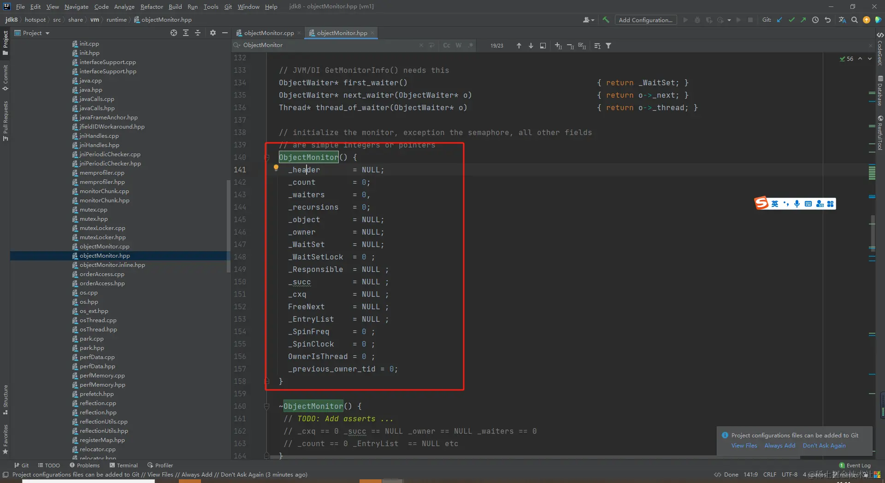The width and height of the screenshot is (885, 483).
Task: Close the objectMonitor.hpp tab
Action: pyautogui.click(x=372, y=33)
